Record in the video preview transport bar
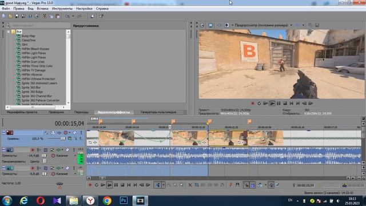This screenshot has width=366, height=206. click(x=253, y=103)
